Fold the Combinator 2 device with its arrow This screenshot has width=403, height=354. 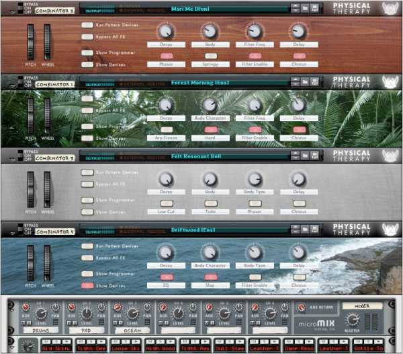(x=12, y=12)
